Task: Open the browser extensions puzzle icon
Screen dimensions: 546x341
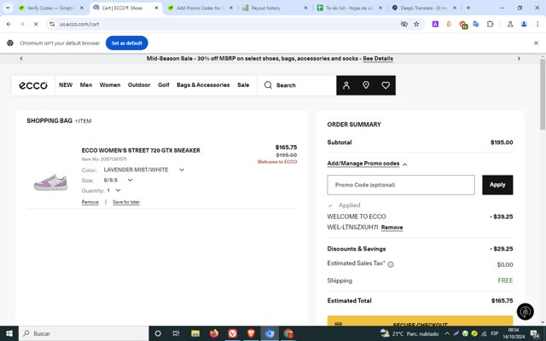Action: click(x=490, y=24)
